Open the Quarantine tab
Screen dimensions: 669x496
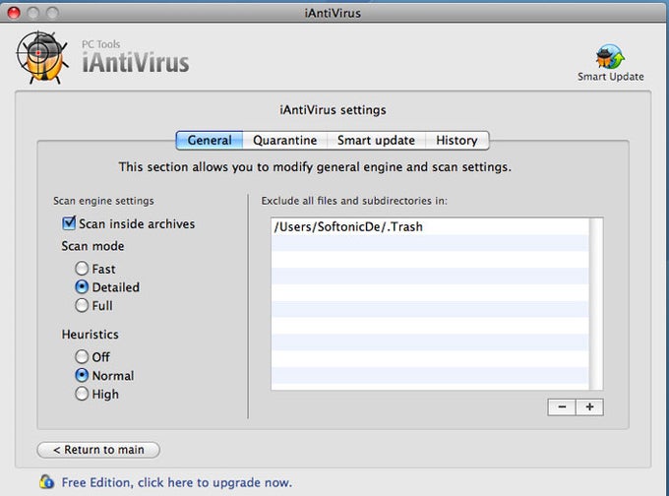pyautogui.click(x=284, y=140)
